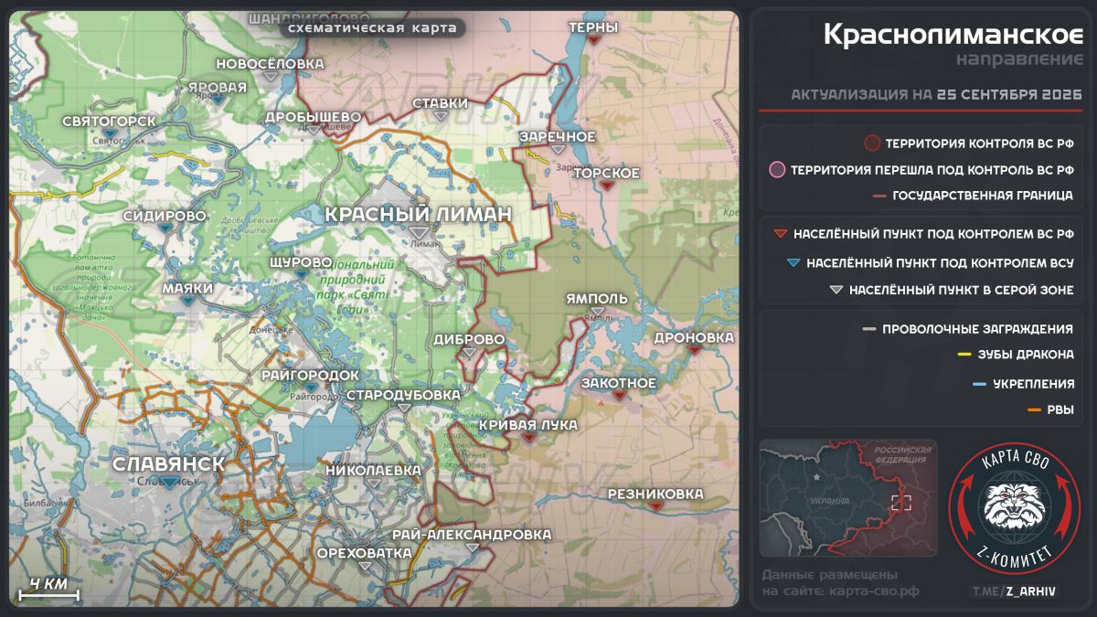Click the gray marker under Красный Лиман
This screenshot has height=617, width=1097.
pos(419,234)
